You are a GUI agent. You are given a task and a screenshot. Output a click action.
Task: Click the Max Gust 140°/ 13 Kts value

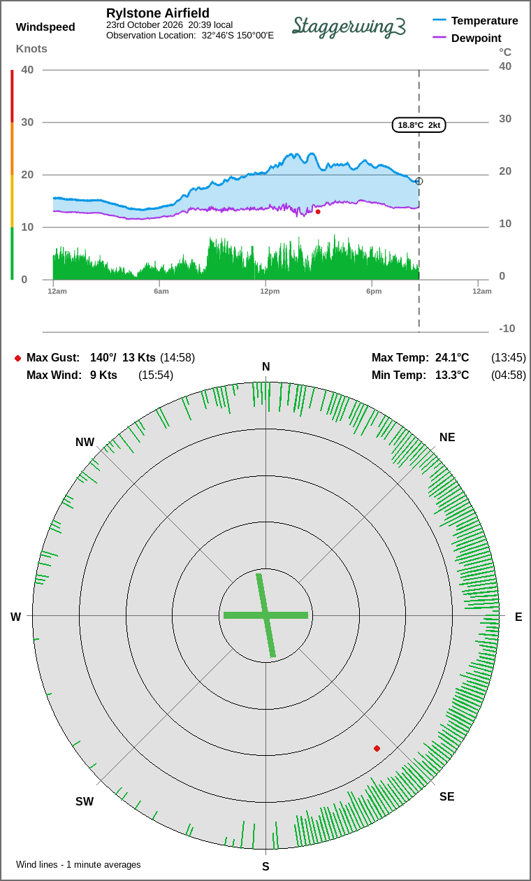pyautogui.click(x=123, y=357)
